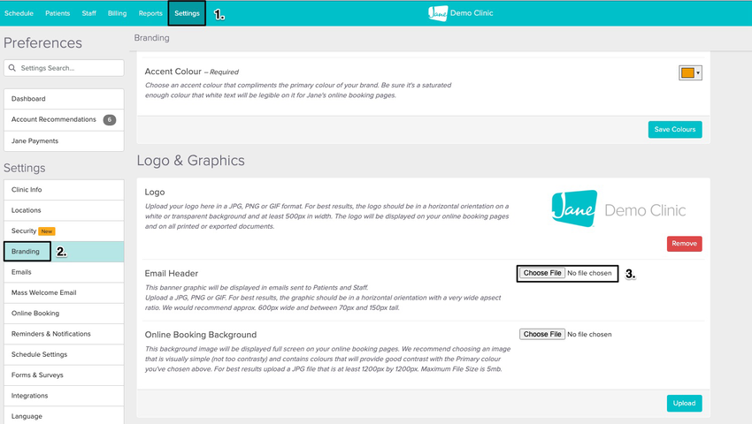The width and height of the screenshot is (752, 424).
Task: Open the Schedule tab
Action: pos(19,13)
